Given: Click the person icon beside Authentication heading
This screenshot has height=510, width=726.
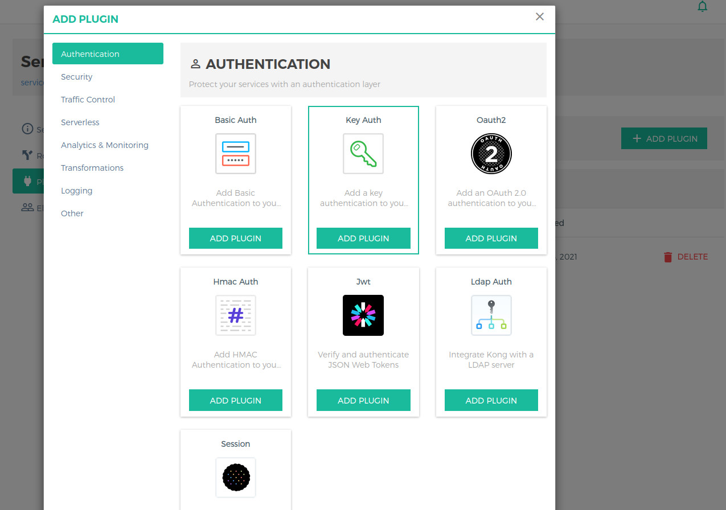Looking at the screenshot, I should click(195, 64).
